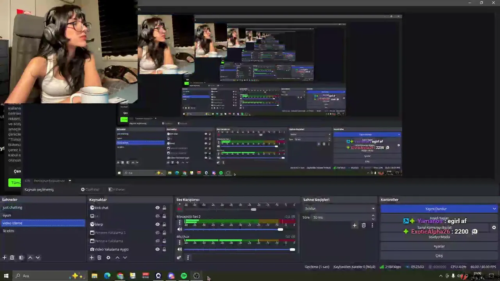Move the source up in Kaynaklar
The height and width of the screenshot is (281, 500).
click(117, 258)
